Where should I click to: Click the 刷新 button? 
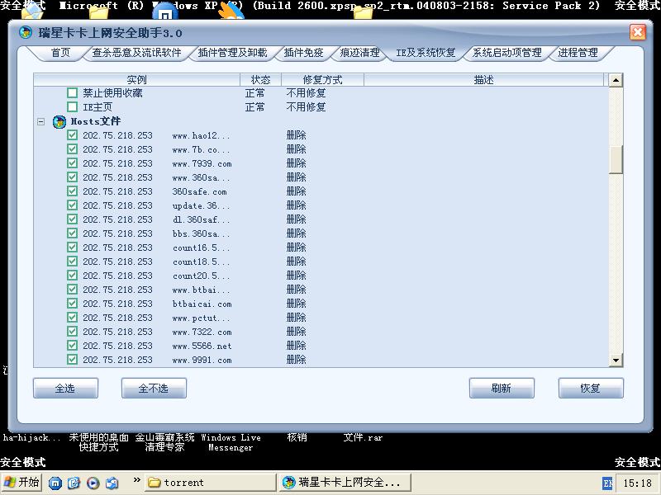pyautogui.click(x=502, y=388)
